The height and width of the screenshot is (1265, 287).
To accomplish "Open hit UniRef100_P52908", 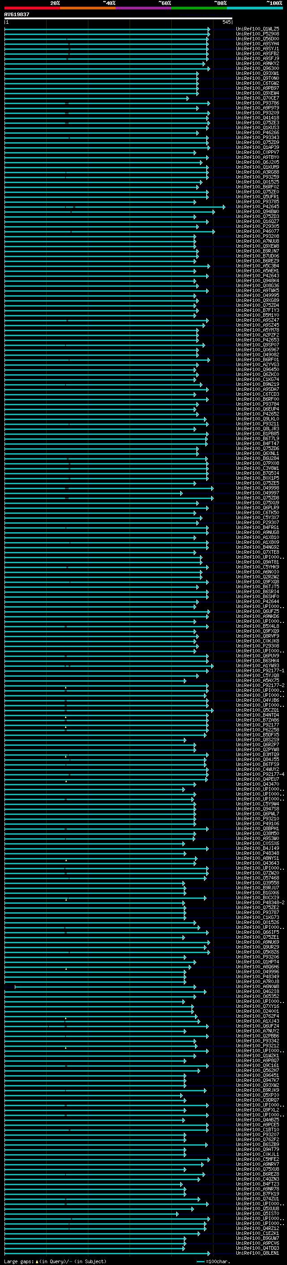I will click(x=257, y=34).
